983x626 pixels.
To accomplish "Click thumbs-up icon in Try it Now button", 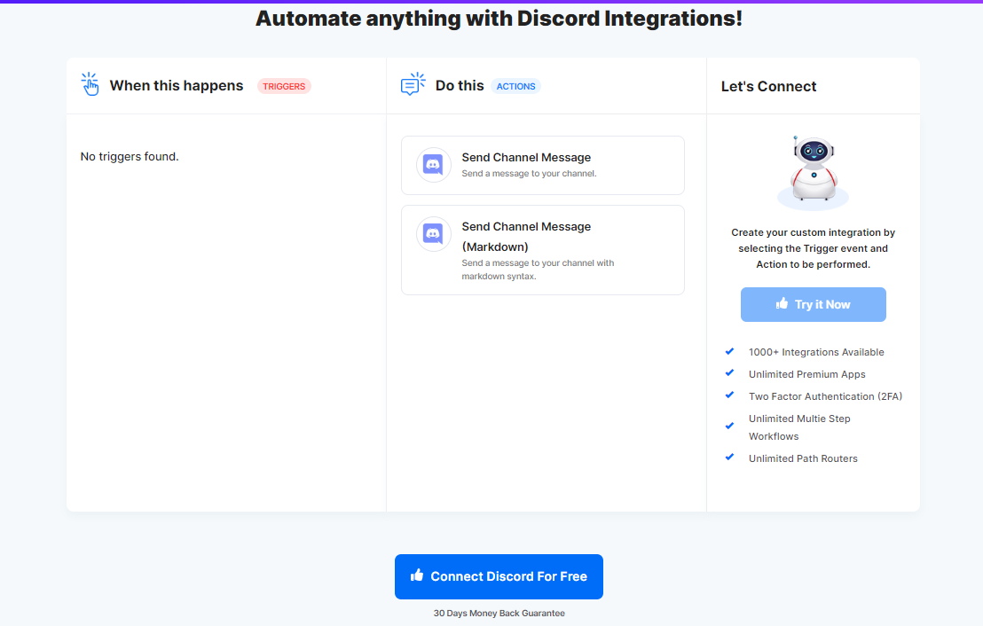I will tap(782, 303).
